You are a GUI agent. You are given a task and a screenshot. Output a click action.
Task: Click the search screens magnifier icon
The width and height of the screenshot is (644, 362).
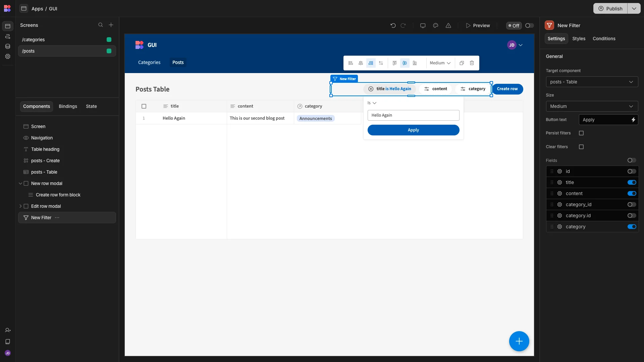point(100,25)
